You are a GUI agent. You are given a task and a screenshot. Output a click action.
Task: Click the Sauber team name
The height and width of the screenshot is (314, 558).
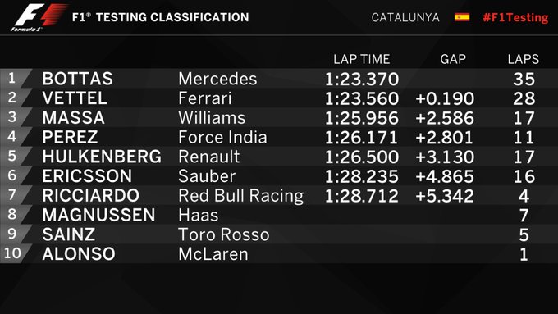point(207,176)
